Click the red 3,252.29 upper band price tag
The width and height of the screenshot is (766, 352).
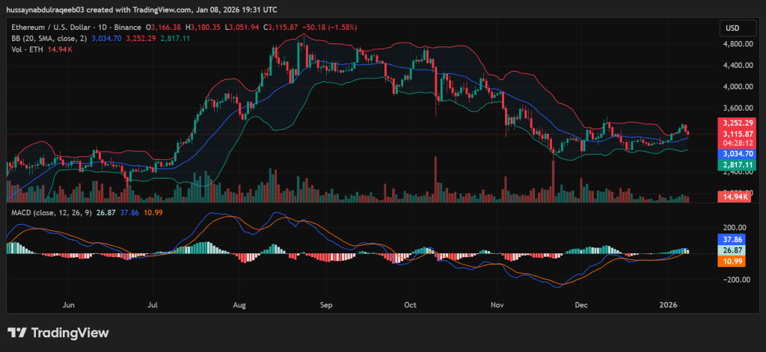click(733, 122)
